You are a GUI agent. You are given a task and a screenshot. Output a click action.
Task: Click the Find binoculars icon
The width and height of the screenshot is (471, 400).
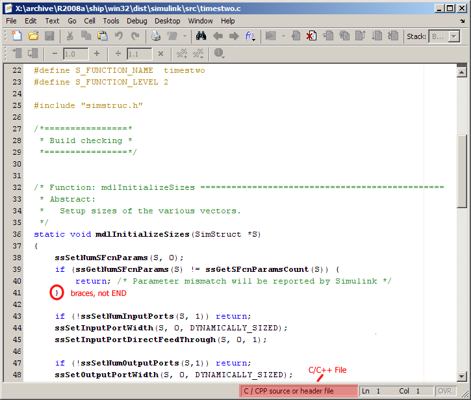(x=201, y=36)
